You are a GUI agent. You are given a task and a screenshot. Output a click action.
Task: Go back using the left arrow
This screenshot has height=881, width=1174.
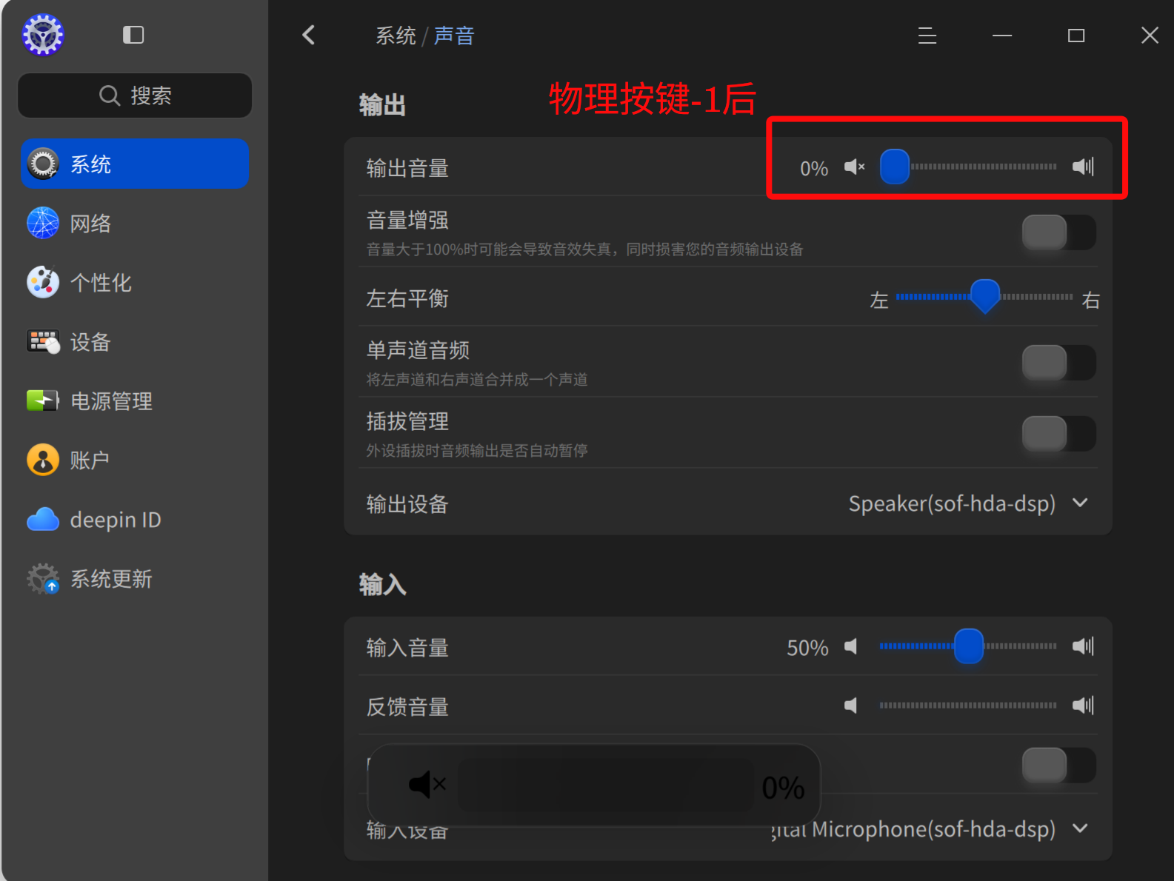(x=309, y=35)
